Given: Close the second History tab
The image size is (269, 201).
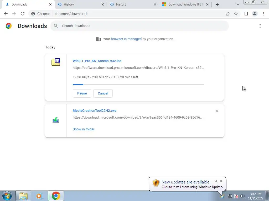Looking at the screenshot, I should (x=155, y=4).
